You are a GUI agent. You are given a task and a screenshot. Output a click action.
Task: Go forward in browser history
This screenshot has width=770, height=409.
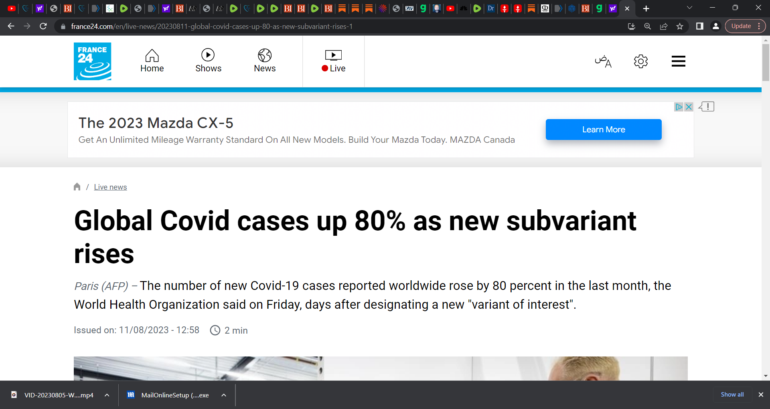[x=27, y=26]
